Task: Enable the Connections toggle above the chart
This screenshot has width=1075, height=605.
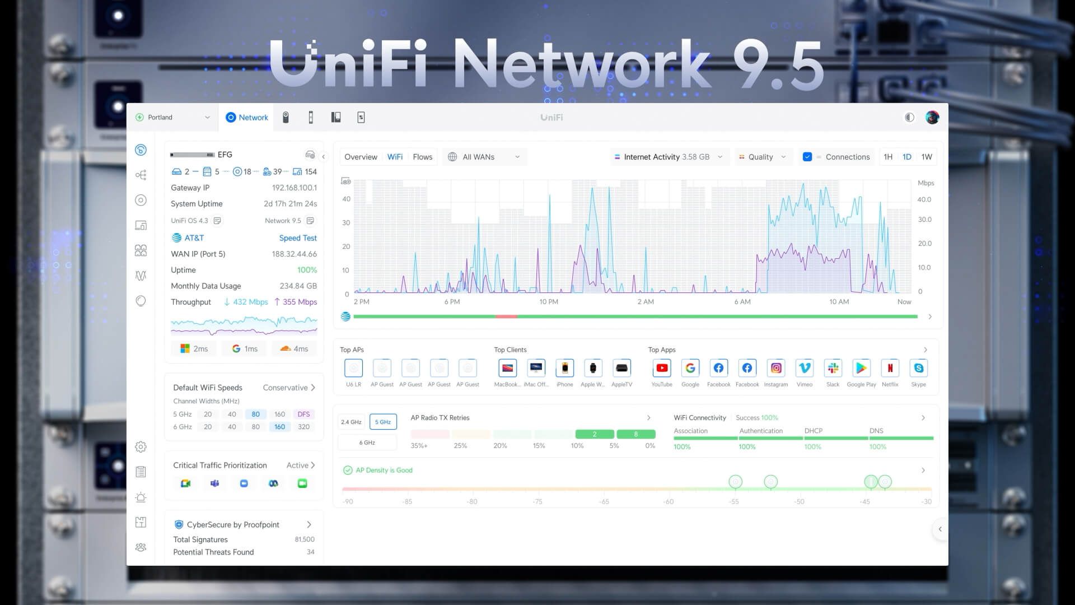Action: [x=807, y=157]
